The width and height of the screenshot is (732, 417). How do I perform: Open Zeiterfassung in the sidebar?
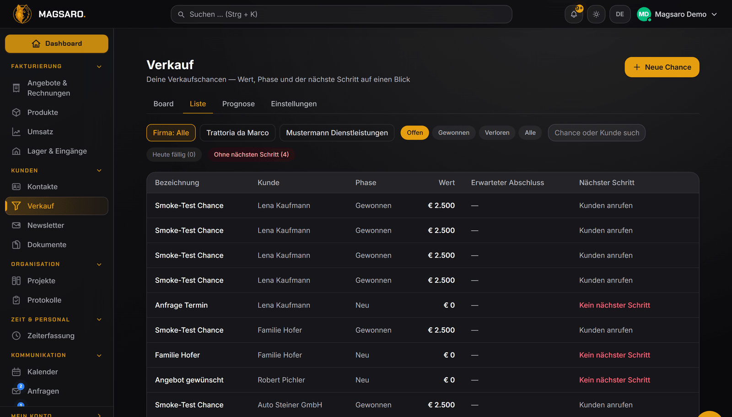click(57, 336)
